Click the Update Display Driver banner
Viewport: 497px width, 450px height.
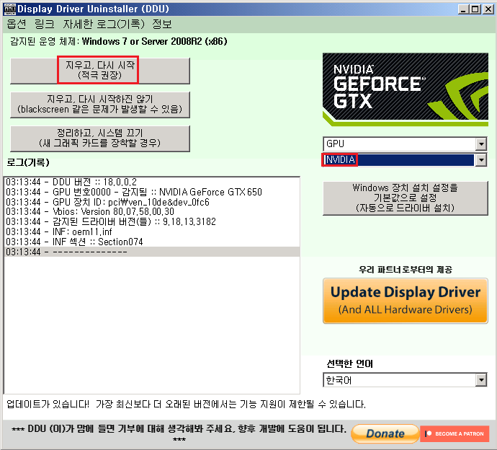(406, 301)
